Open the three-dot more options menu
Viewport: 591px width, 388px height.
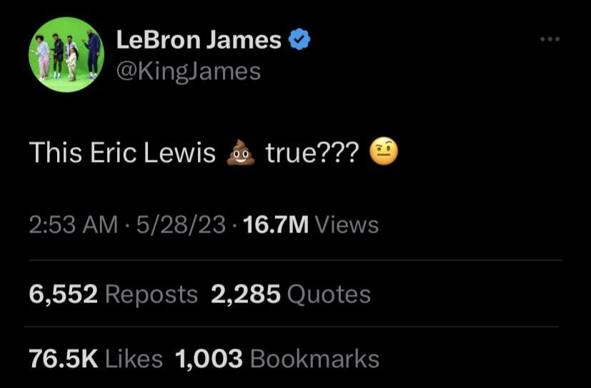pyautogui.click(x=550, y=39)
